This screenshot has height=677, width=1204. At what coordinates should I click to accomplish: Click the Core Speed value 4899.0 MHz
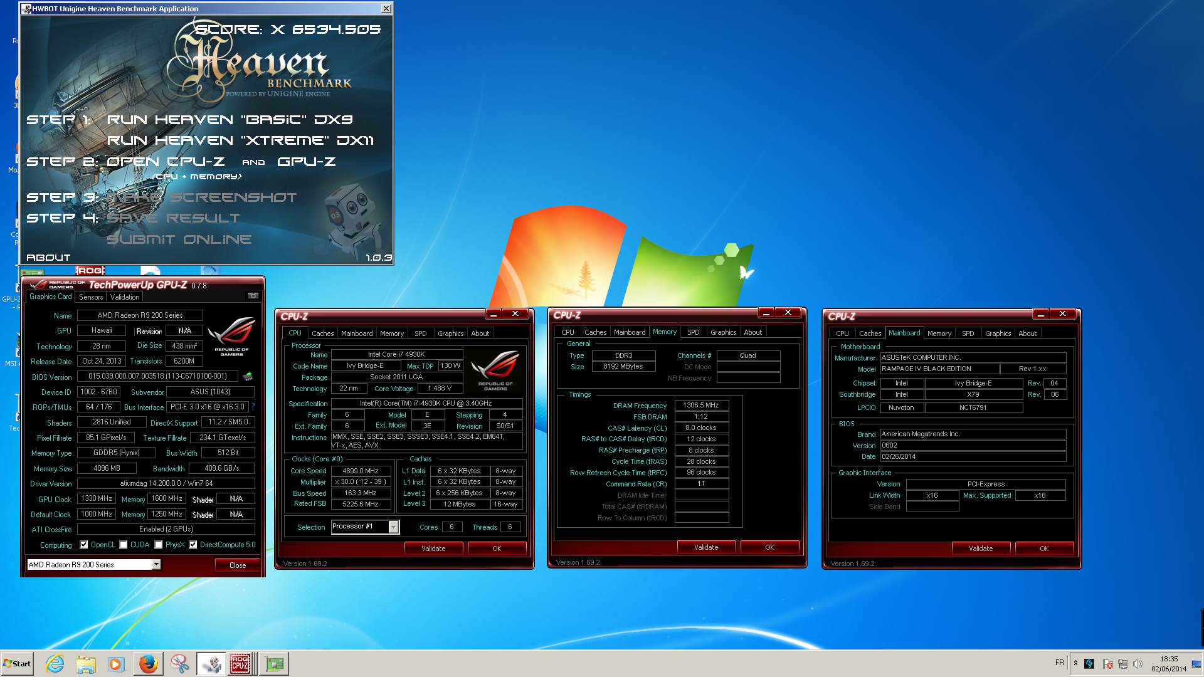[x=360, y=471]
